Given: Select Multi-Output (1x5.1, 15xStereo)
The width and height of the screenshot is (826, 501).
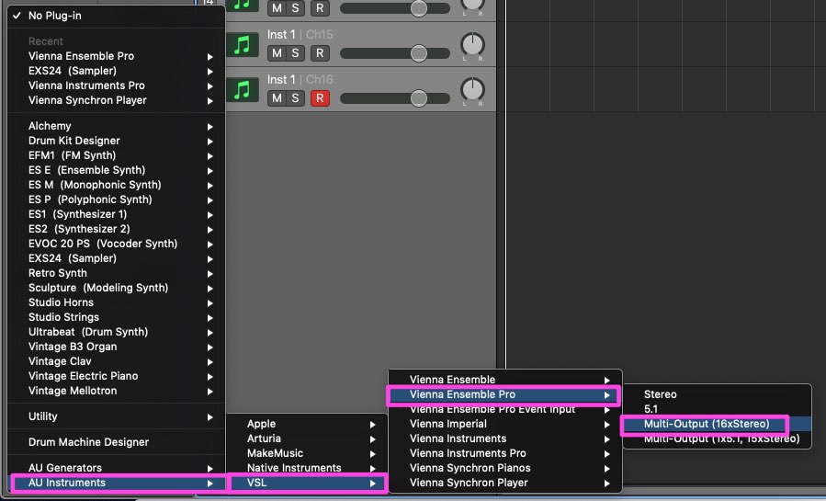Looking at the screenshot, I should (x=717, y=438).
